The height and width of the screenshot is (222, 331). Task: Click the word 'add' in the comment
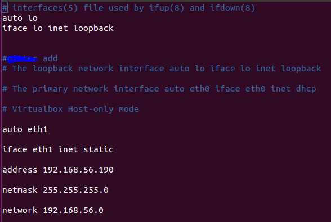(x=50, y=58)
